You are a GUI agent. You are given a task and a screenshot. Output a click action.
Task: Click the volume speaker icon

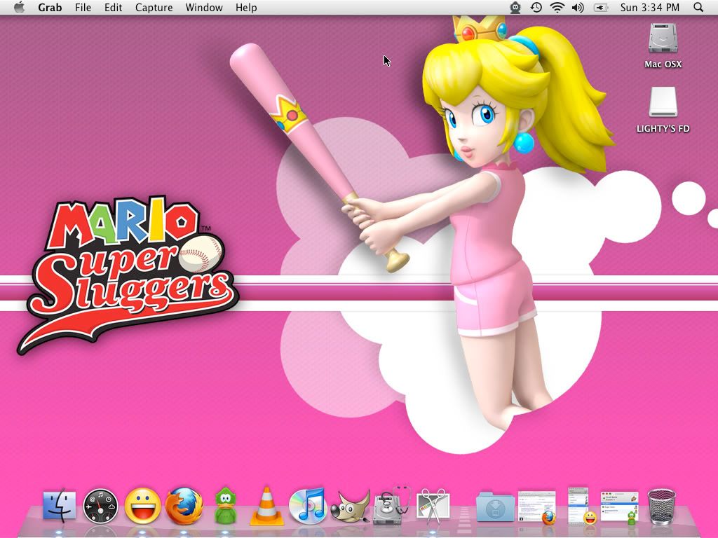(x=578, y=7)
